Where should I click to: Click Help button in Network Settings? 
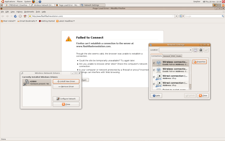tap(156, 96)
